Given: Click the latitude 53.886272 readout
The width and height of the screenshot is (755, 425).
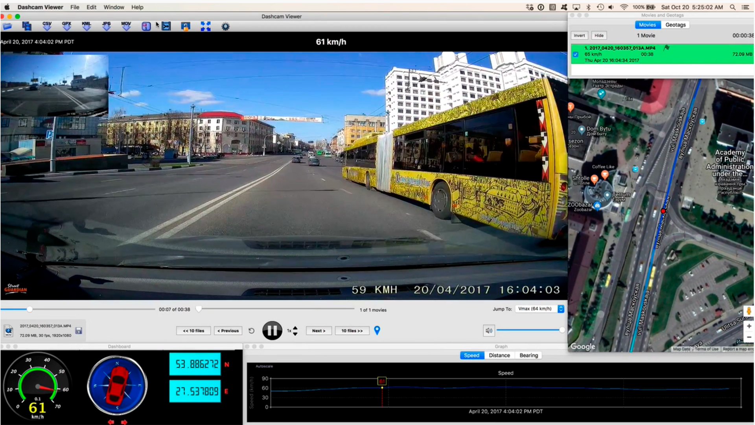Looking at the screenshot, I should [x=195, y=364].
